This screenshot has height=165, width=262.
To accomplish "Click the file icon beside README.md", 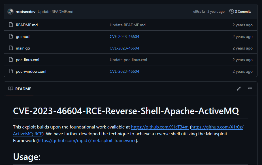I will pyautogui.click(x=11, y=25).
